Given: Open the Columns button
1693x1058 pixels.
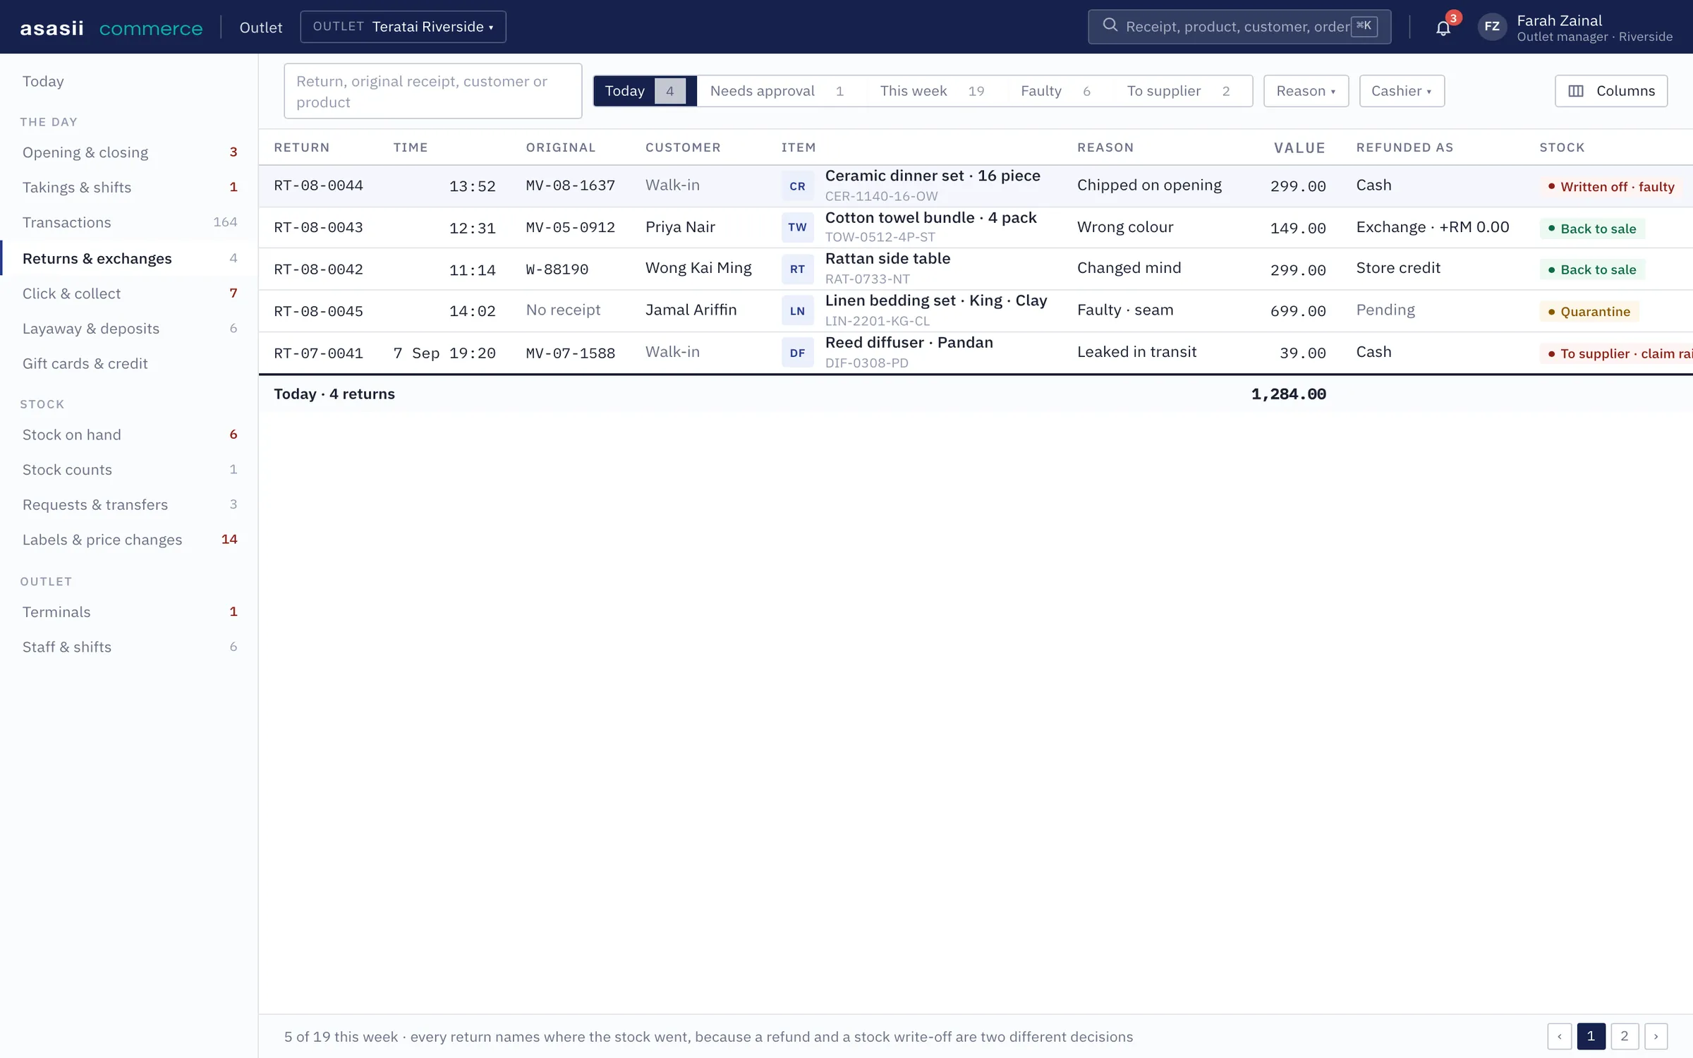Looking at the screenshot, I should (x=1610, y=91).
